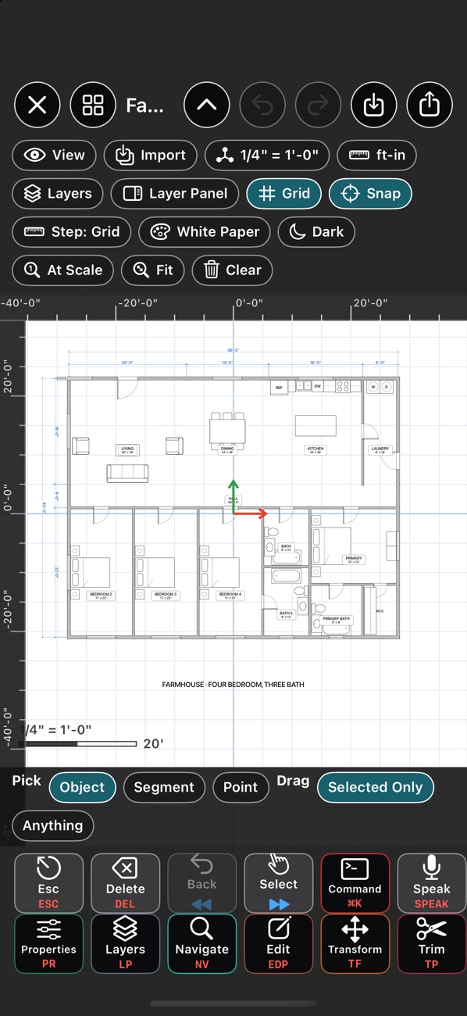Screen dimensions: 467x1016
Task: Choose the White Paper color theme
Action: pos(205,231)
